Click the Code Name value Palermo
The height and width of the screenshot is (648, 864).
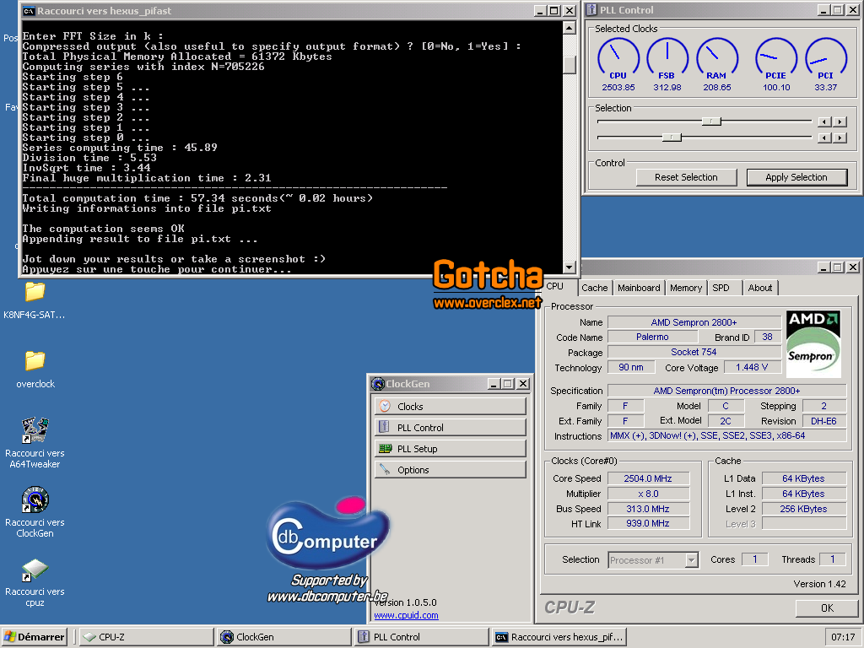point(652,337)
